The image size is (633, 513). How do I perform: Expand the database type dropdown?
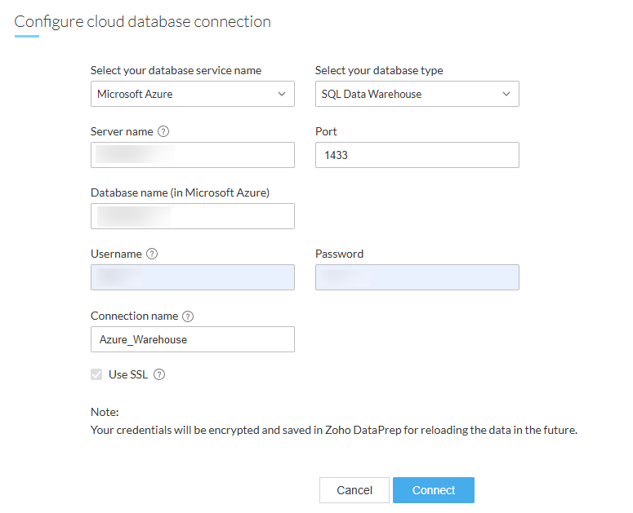coord(417,94)
